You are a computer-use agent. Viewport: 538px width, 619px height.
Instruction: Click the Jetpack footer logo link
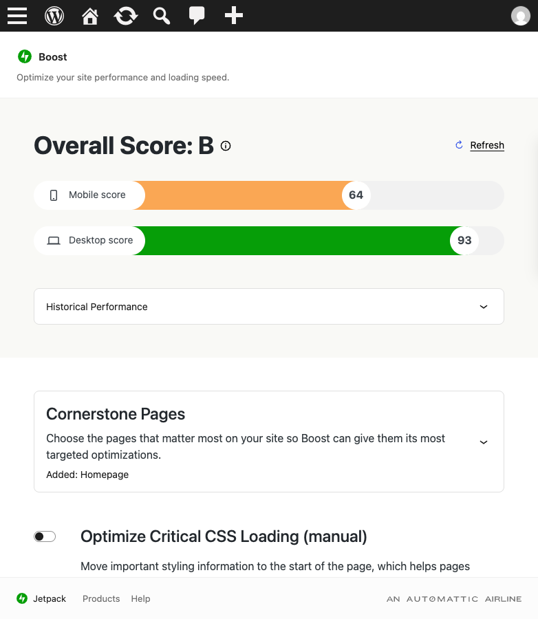click(x=41, y=599)
